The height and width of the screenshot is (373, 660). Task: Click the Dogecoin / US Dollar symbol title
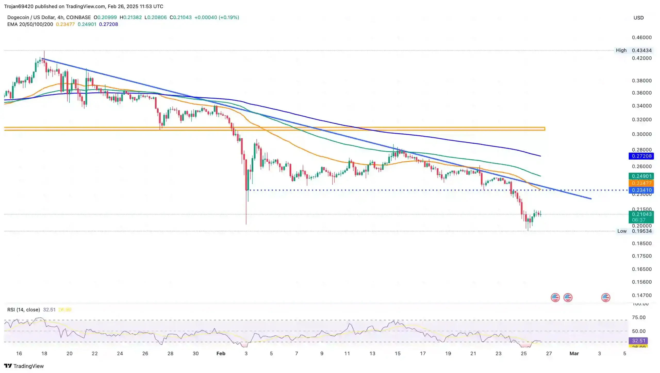[x=49, y=17]
